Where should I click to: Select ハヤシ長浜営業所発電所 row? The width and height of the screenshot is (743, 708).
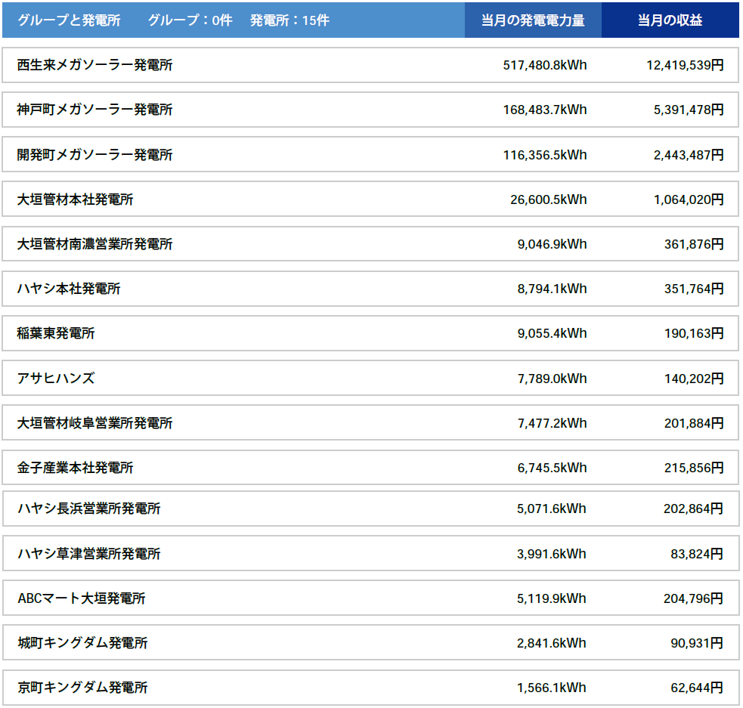click(370, 509)
